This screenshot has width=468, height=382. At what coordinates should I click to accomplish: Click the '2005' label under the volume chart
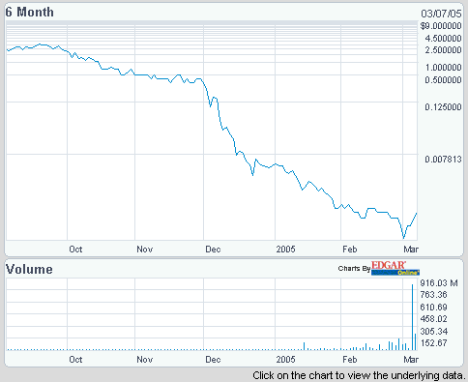tap(285, 360)
